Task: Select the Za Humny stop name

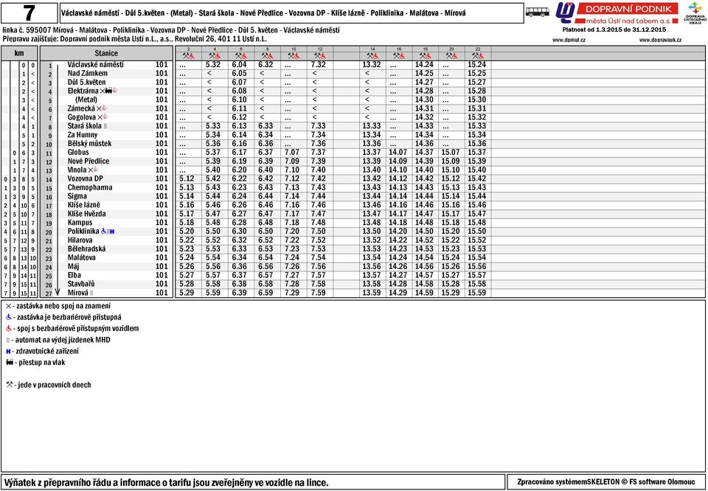Action: [x=83, y=135]
